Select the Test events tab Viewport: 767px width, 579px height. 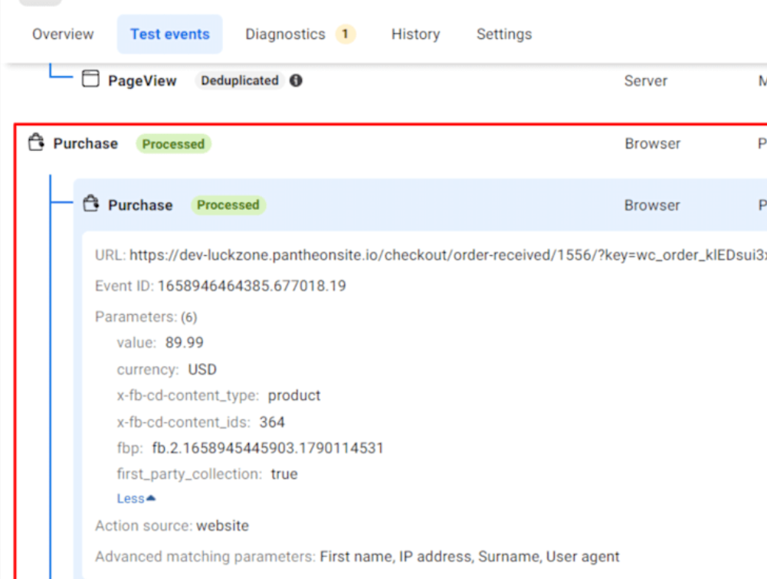point(169,34)
